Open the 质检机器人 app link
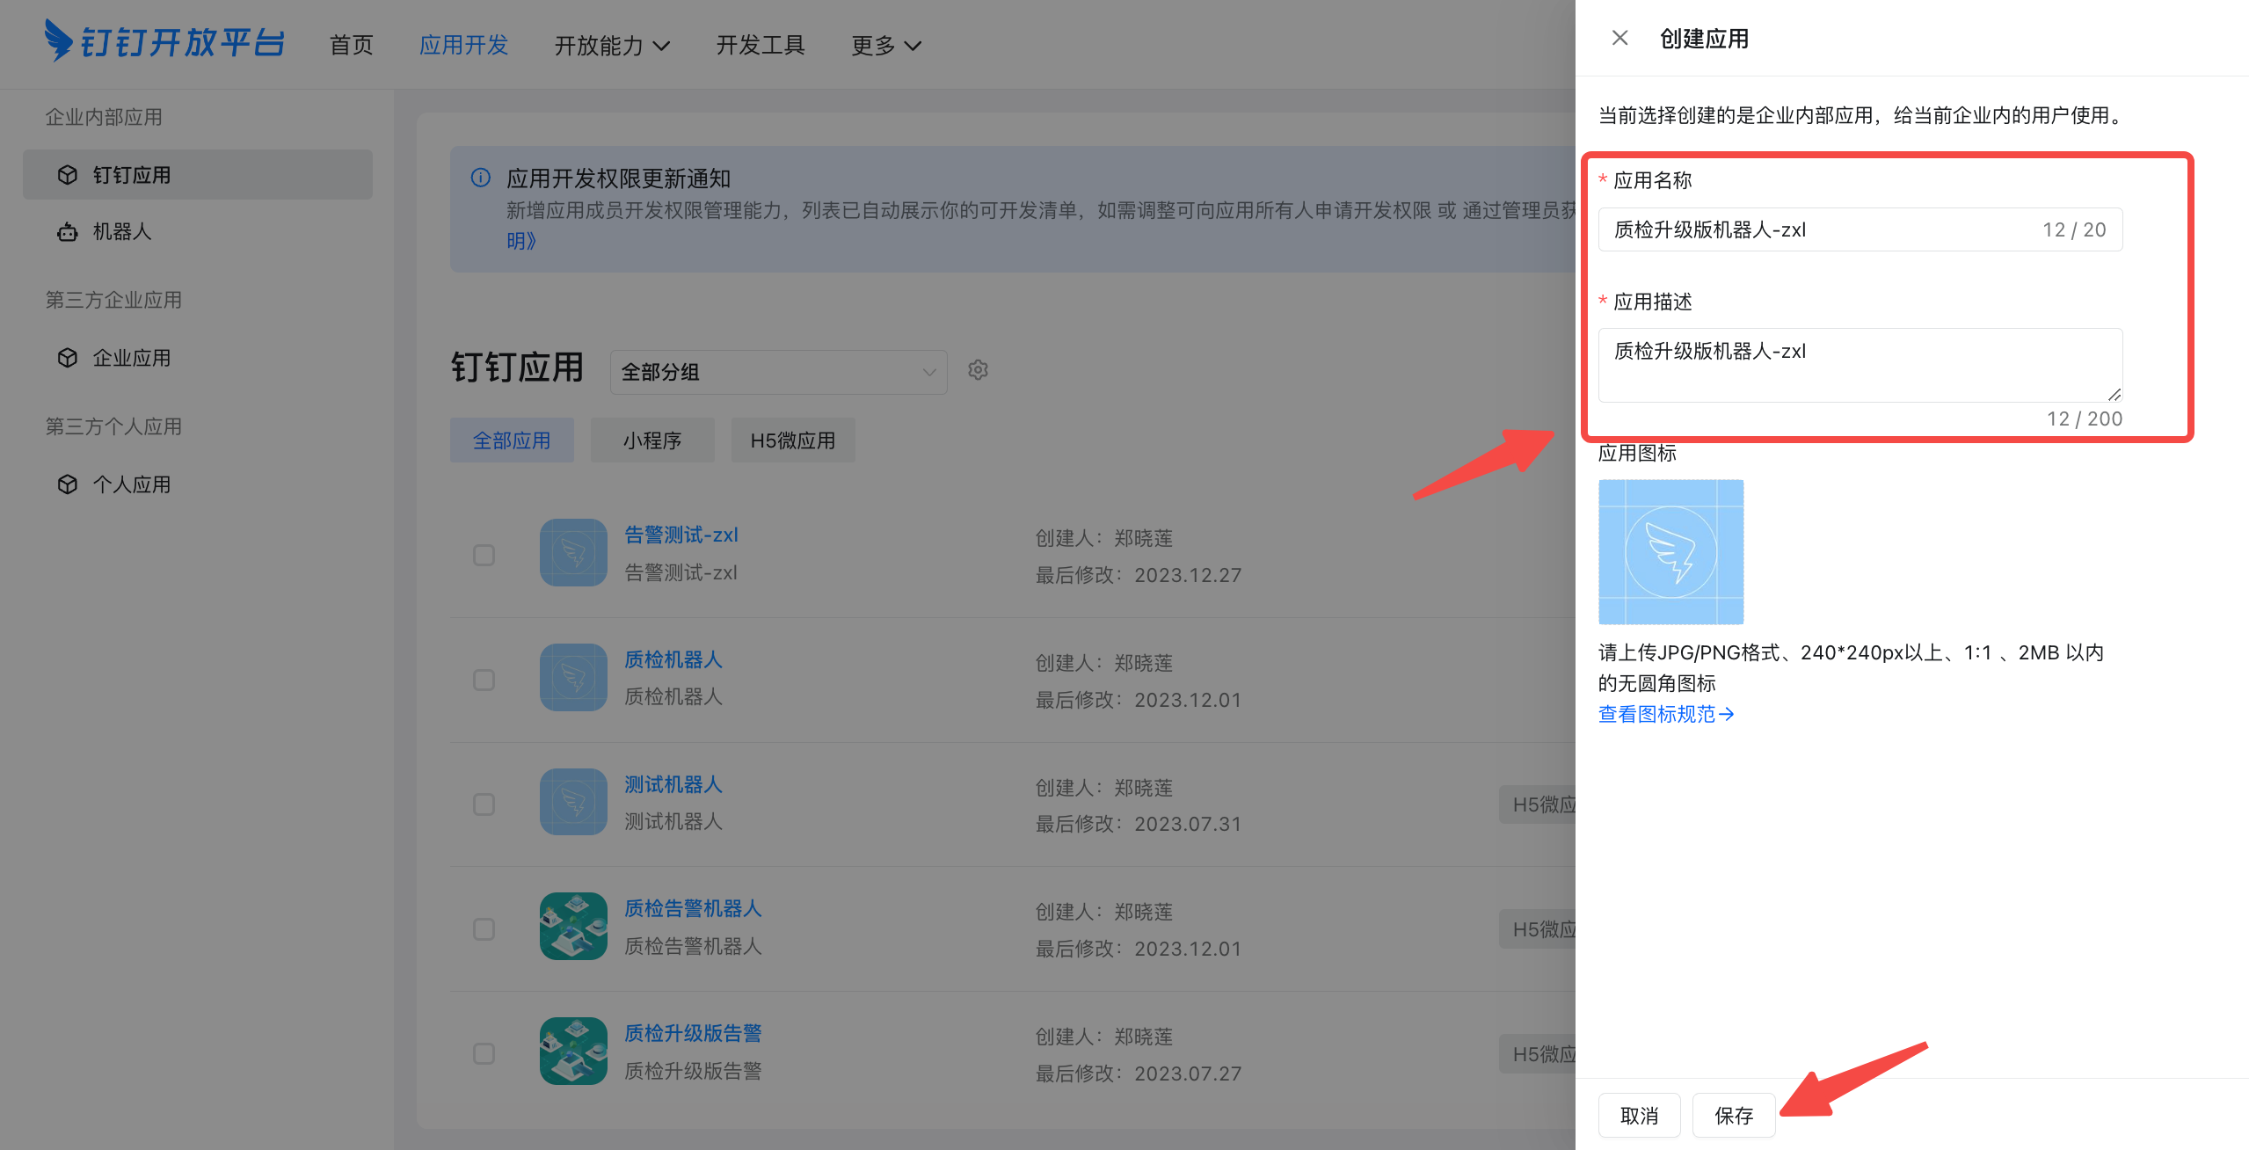This screenshot has width=2249, height=1150. pos(673,659)
